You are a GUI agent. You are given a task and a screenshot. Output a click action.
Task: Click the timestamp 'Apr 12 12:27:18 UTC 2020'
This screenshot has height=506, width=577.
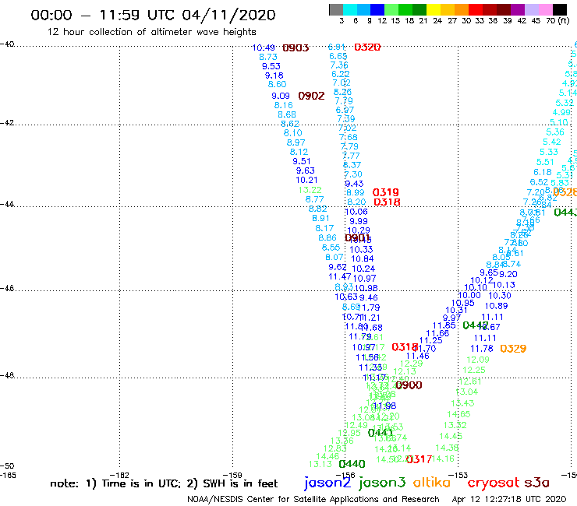pyautogui.click(x=509, y=499)
